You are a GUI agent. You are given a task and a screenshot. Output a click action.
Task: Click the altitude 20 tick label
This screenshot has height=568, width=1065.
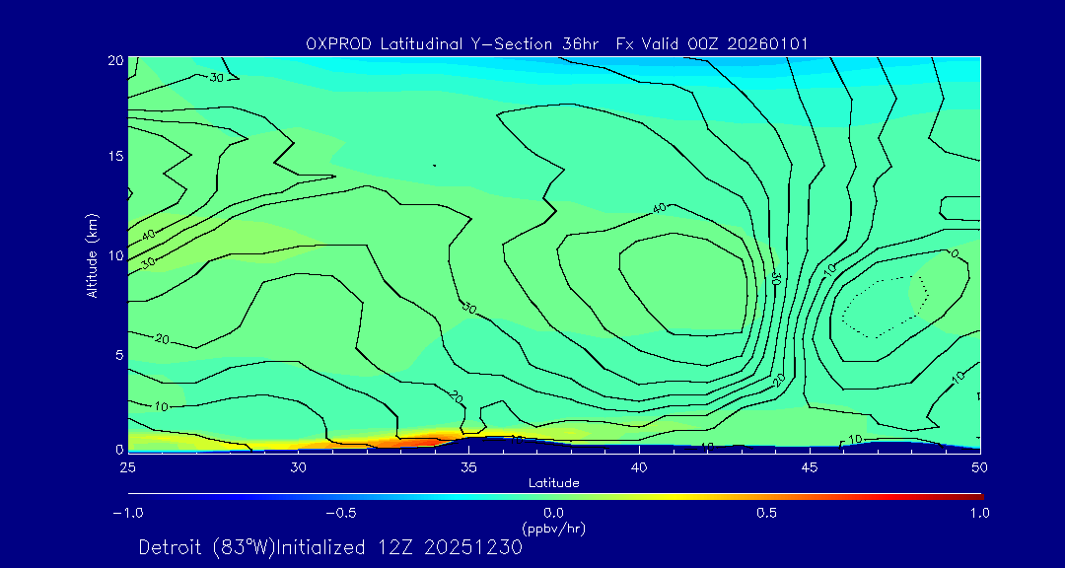(114, 60)
